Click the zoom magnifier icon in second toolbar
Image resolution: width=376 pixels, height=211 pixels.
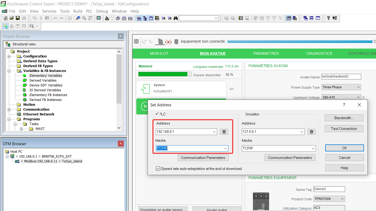pyautogui.click(x=32, y=26)
